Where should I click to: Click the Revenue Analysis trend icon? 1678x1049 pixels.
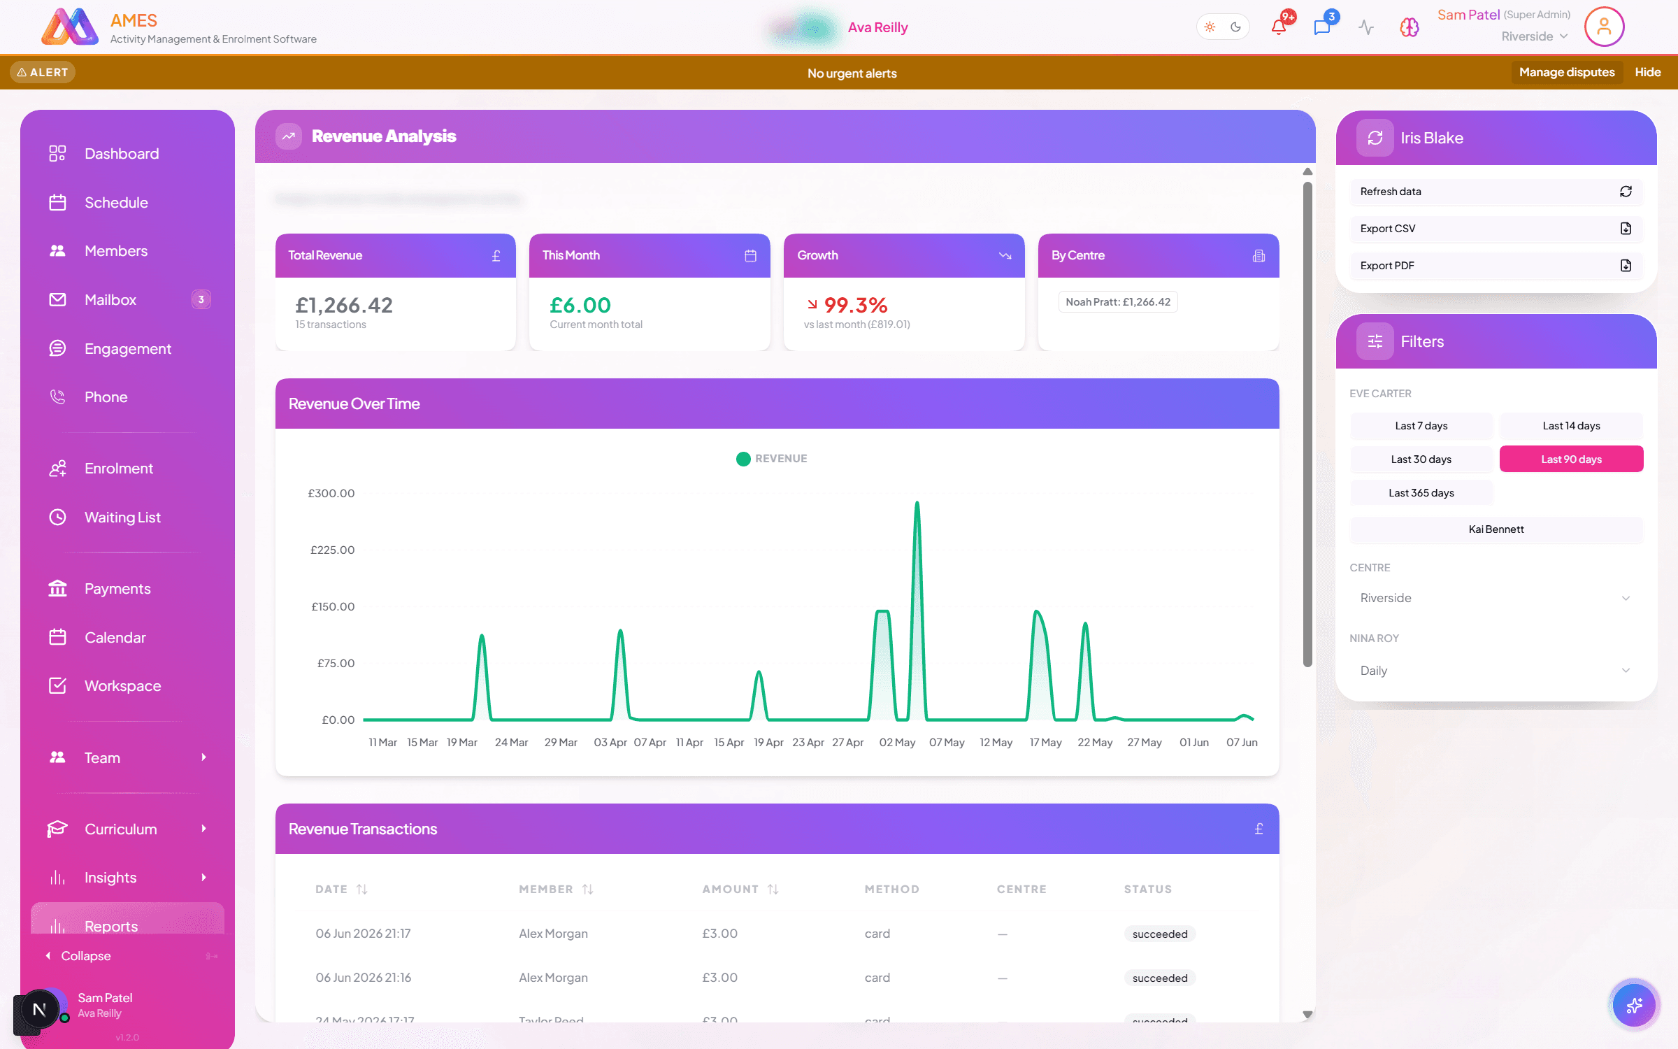(289, 136)
